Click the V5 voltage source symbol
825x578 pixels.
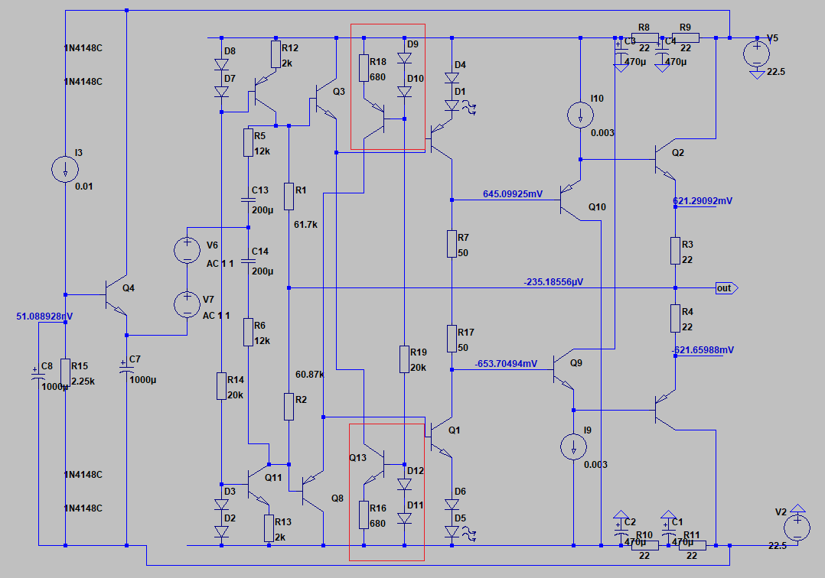point(757,54)
